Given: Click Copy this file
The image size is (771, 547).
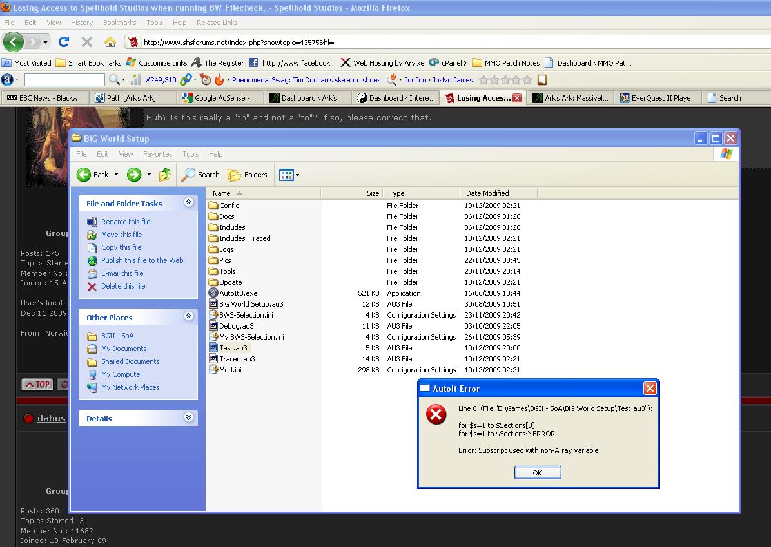Looking at the screenshot, I should pos(121,247).
